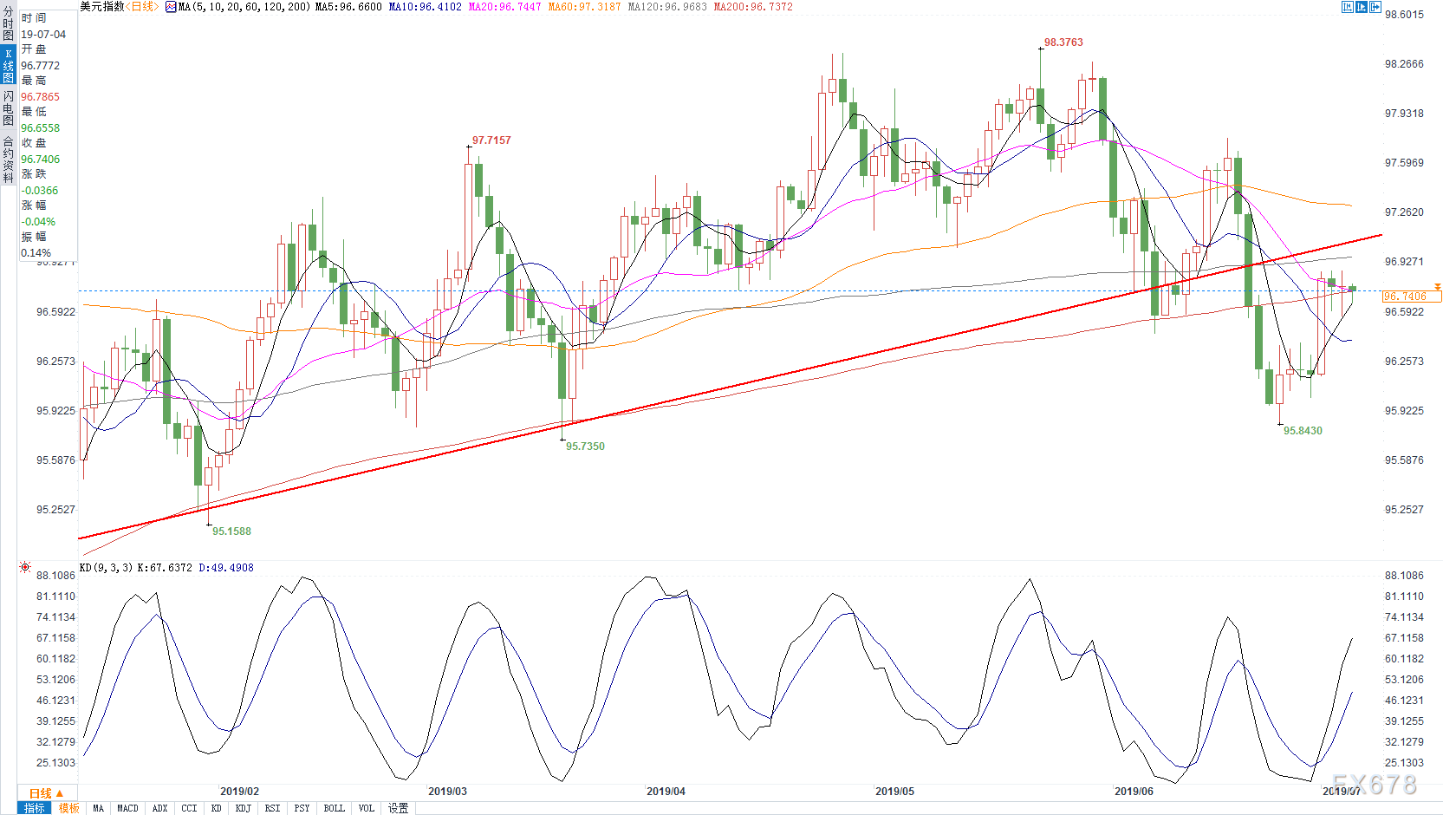Click the 2019/05 date axis label
This screenshot has width=1443, height=815.
(894, 792)
